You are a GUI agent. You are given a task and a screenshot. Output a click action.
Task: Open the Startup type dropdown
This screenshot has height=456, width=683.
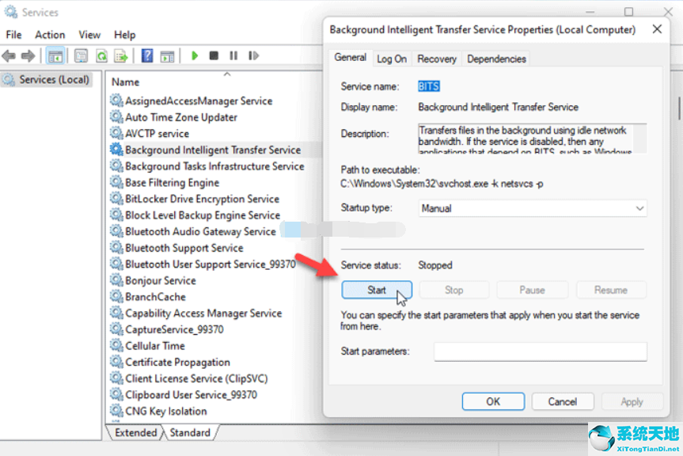(x=533, y=208)
